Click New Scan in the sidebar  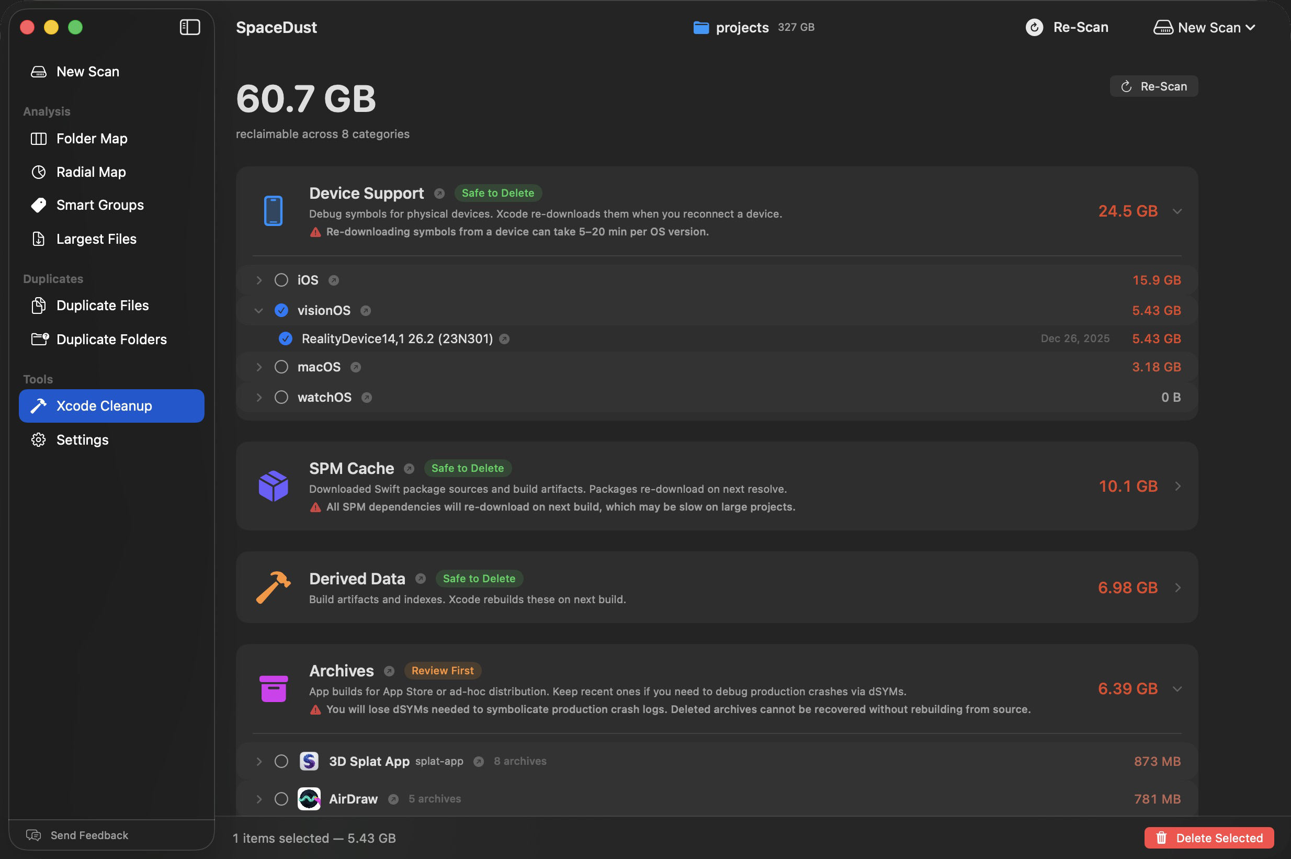[x=112, y=71]
